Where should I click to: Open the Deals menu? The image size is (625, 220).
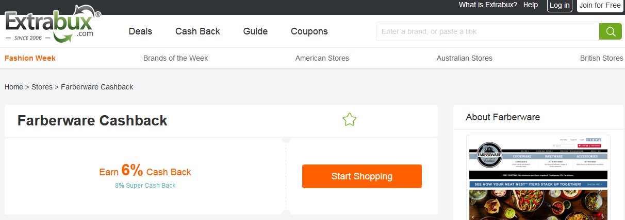point(140,31)
